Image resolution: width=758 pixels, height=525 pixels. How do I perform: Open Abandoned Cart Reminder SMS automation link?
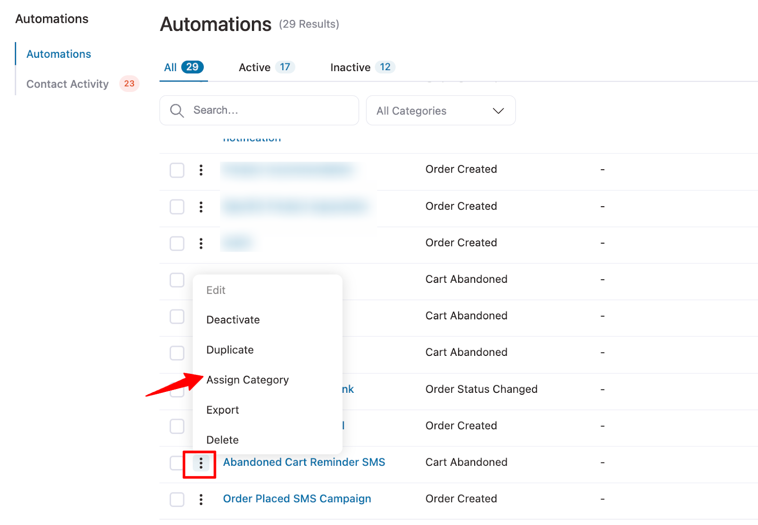(x=304, y=462)
